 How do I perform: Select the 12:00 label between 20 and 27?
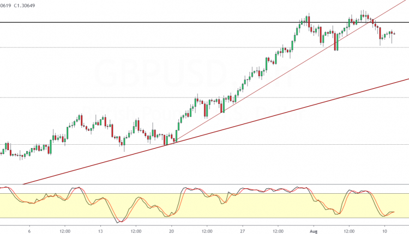coord(207,231)
